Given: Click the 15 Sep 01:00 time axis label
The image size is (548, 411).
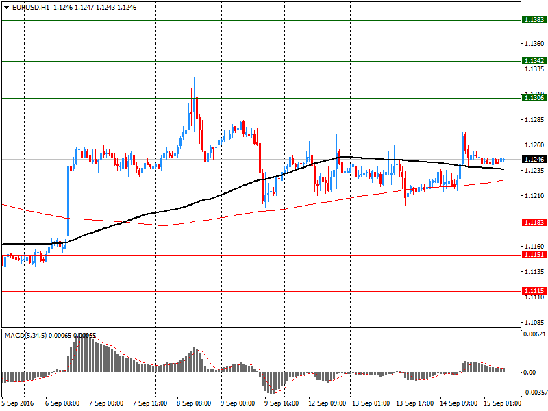Looking at the screenshot, I should [502, 403].
